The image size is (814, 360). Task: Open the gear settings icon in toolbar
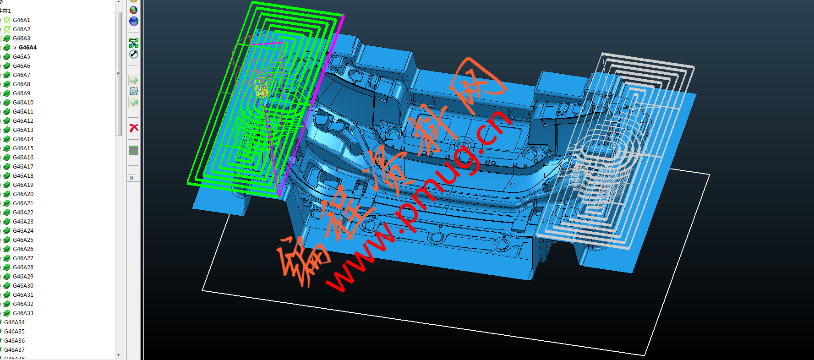coord(134,91)
